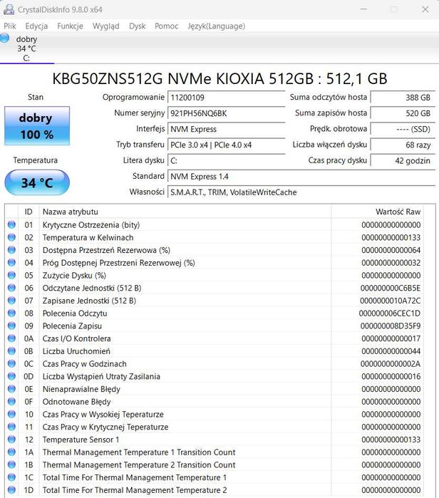
Task: Click status icon for Total Time Thermal Management 2
Action: pyautogui.click(x=11, y=489)
